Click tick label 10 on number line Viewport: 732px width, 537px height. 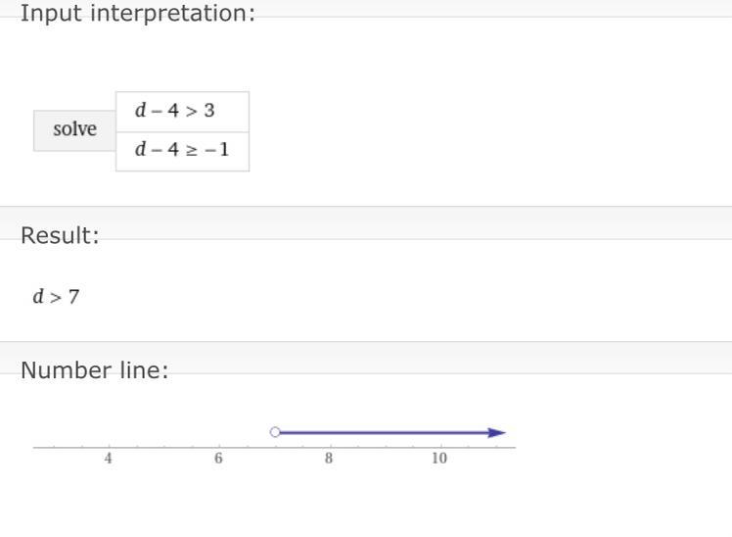pos(438,459)
